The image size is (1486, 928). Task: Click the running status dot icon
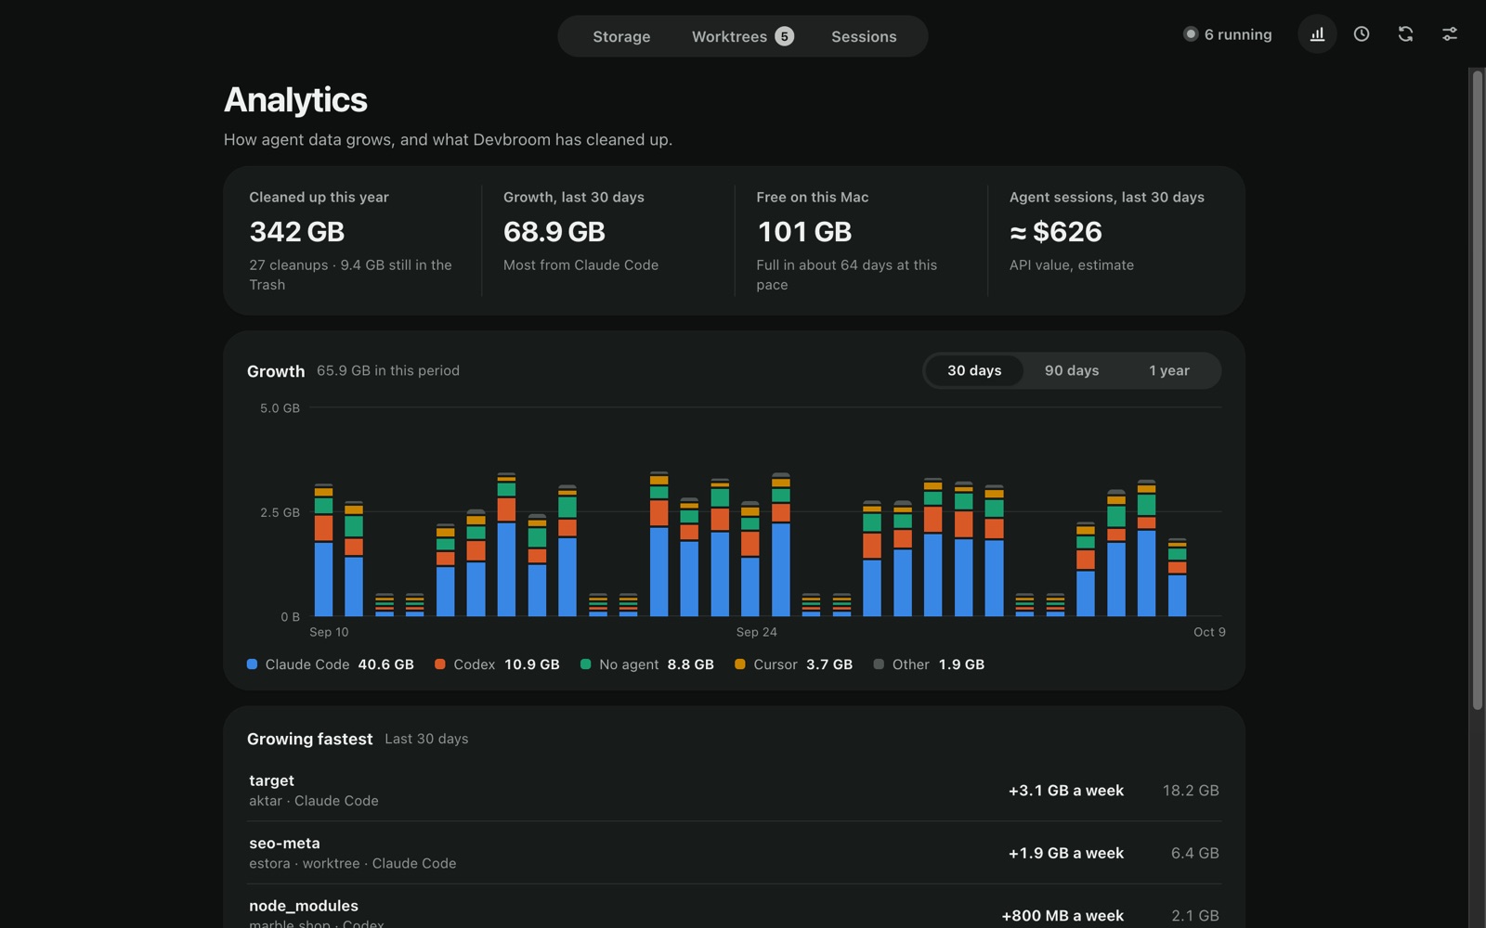1190,34
